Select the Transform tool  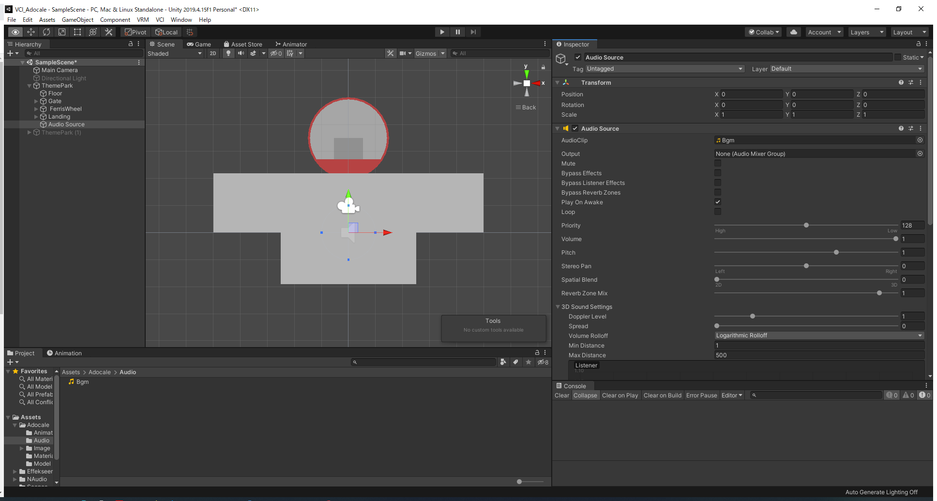[93, 32]
